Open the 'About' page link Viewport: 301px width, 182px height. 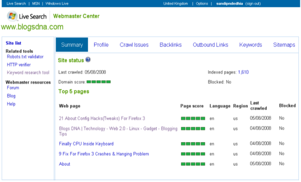pos(65,164)
